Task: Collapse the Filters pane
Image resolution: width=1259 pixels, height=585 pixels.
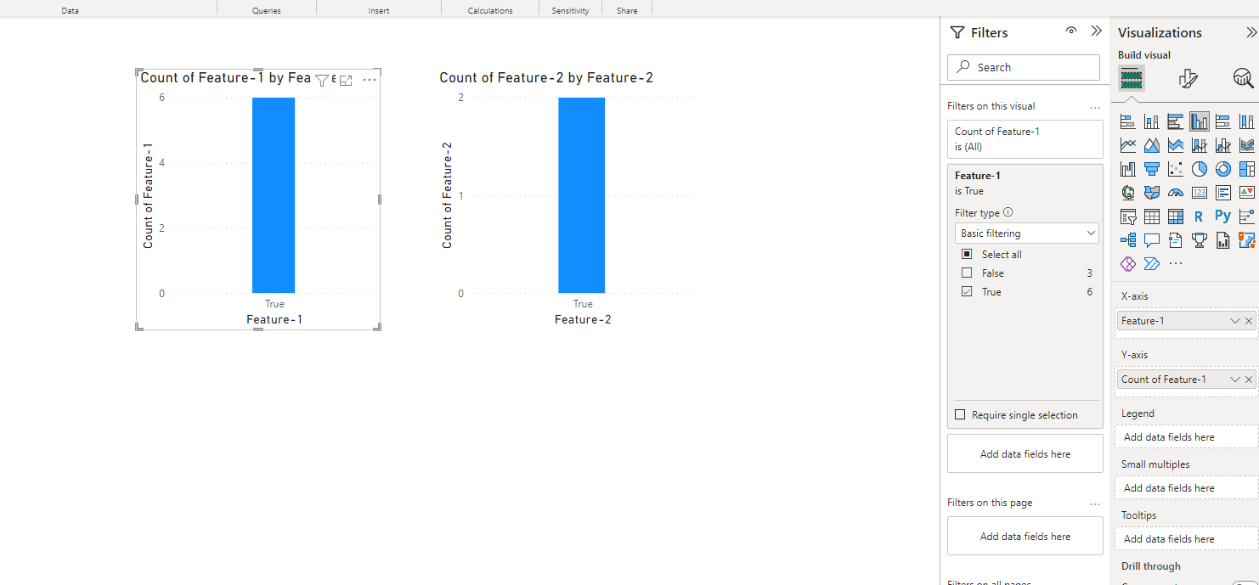Action: coord(1096,31)
